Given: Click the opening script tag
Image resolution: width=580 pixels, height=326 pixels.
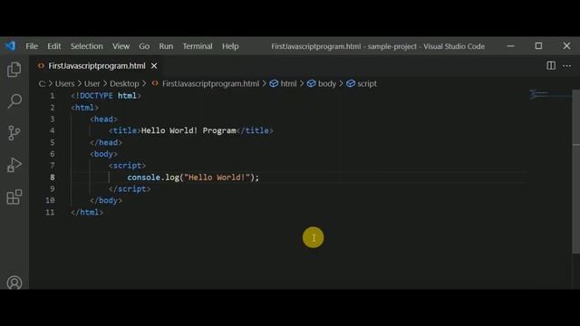Looking at the screenshot, I should click(x=127, y=165).
